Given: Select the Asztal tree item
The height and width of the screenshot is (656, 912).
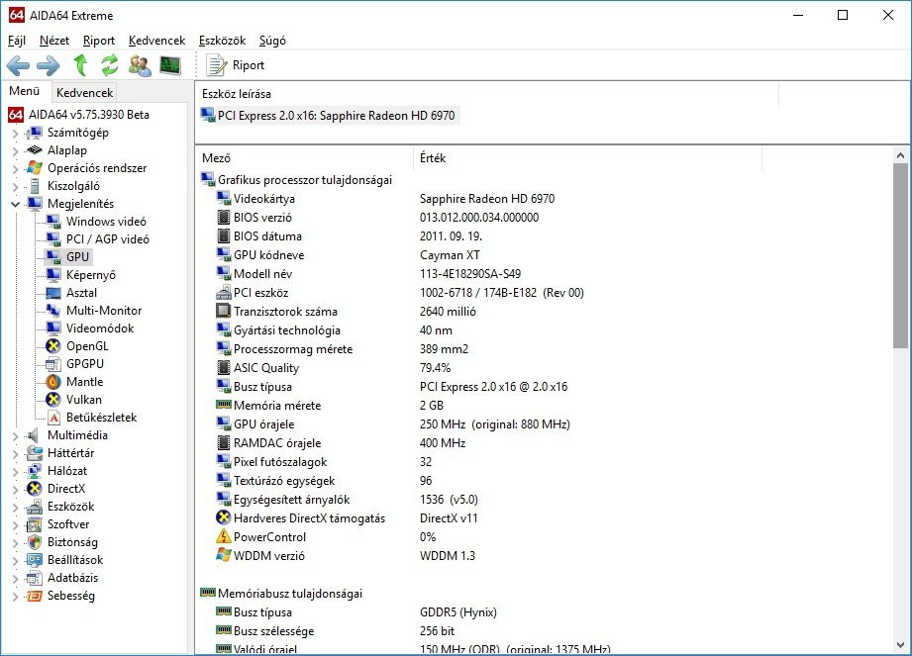Looking at the screenshot, I should 81,293.
